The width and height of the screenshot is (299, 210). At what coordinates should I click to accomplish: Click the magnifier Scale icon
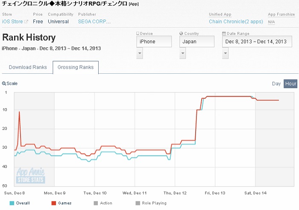pyautogui.click(x=4, y=83)
